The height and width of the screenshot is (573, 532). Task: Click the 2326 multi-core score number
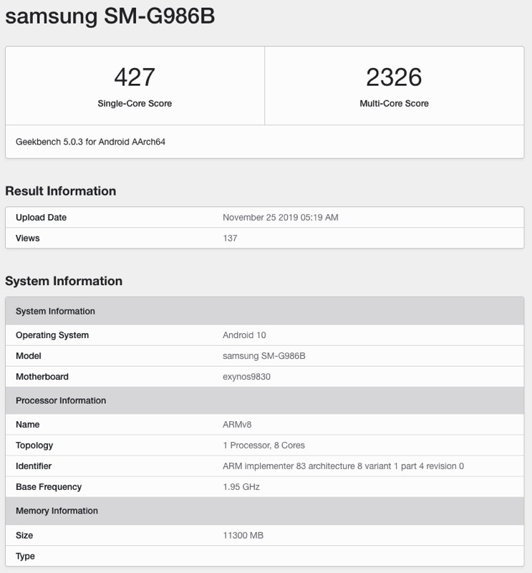pos(394,77)
